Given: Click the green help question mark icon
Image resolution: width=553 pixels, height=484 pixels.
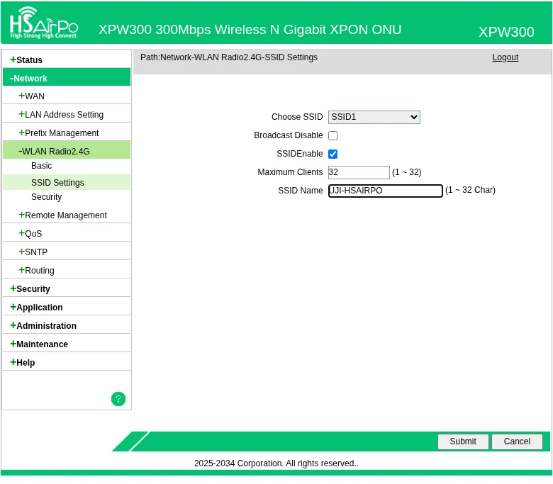Looking at the screenshot, I should pos(118,399).
